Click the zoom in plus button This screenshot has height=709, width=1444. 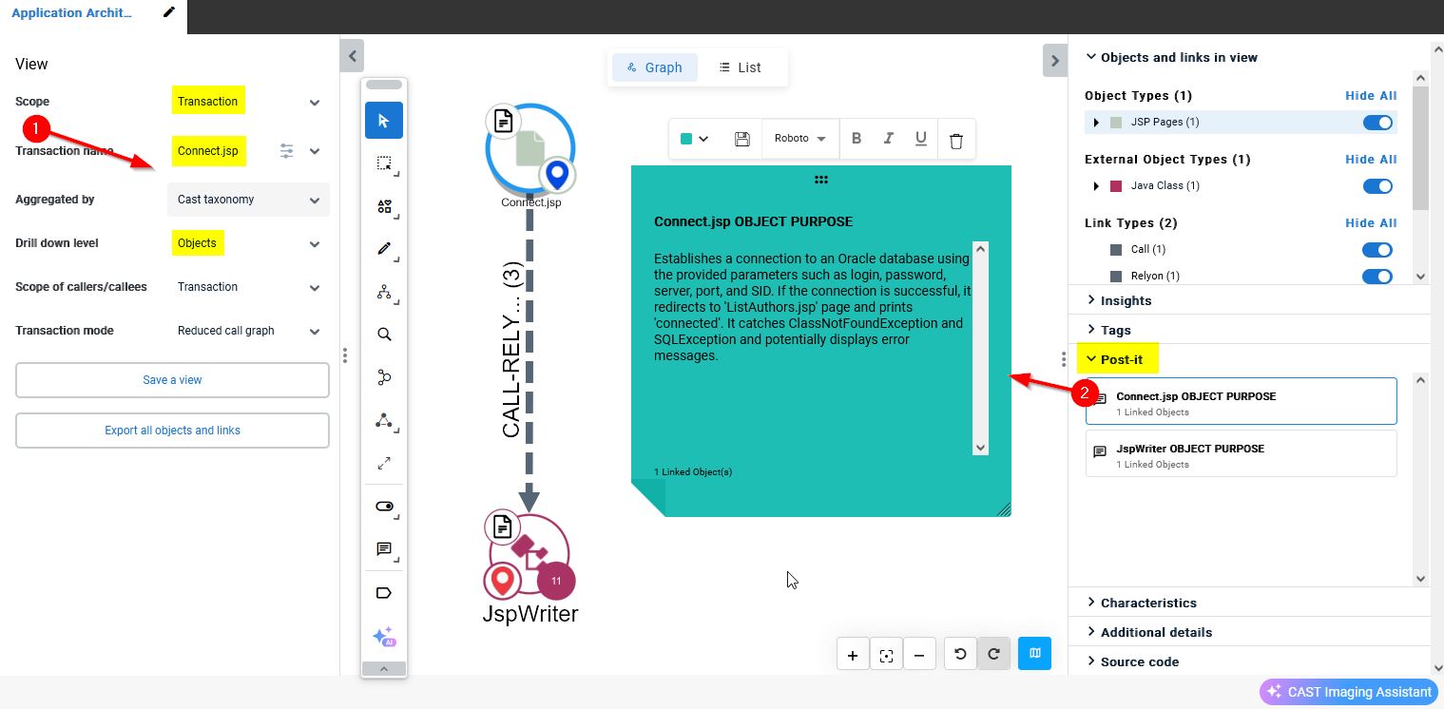(x=853, y=655)
